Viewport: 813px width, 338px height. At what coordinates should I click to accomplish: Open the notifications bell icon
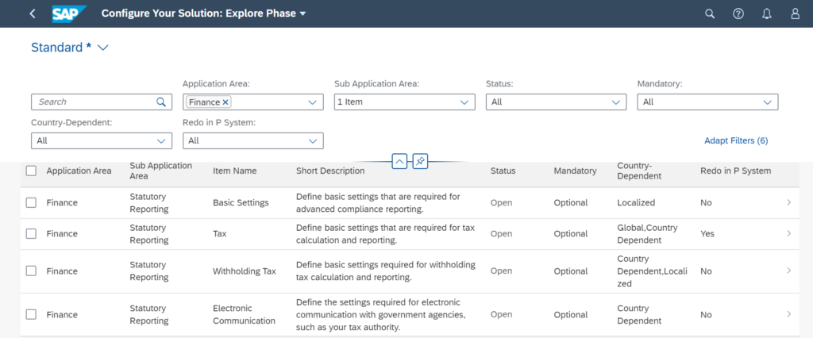click(767, 14)
